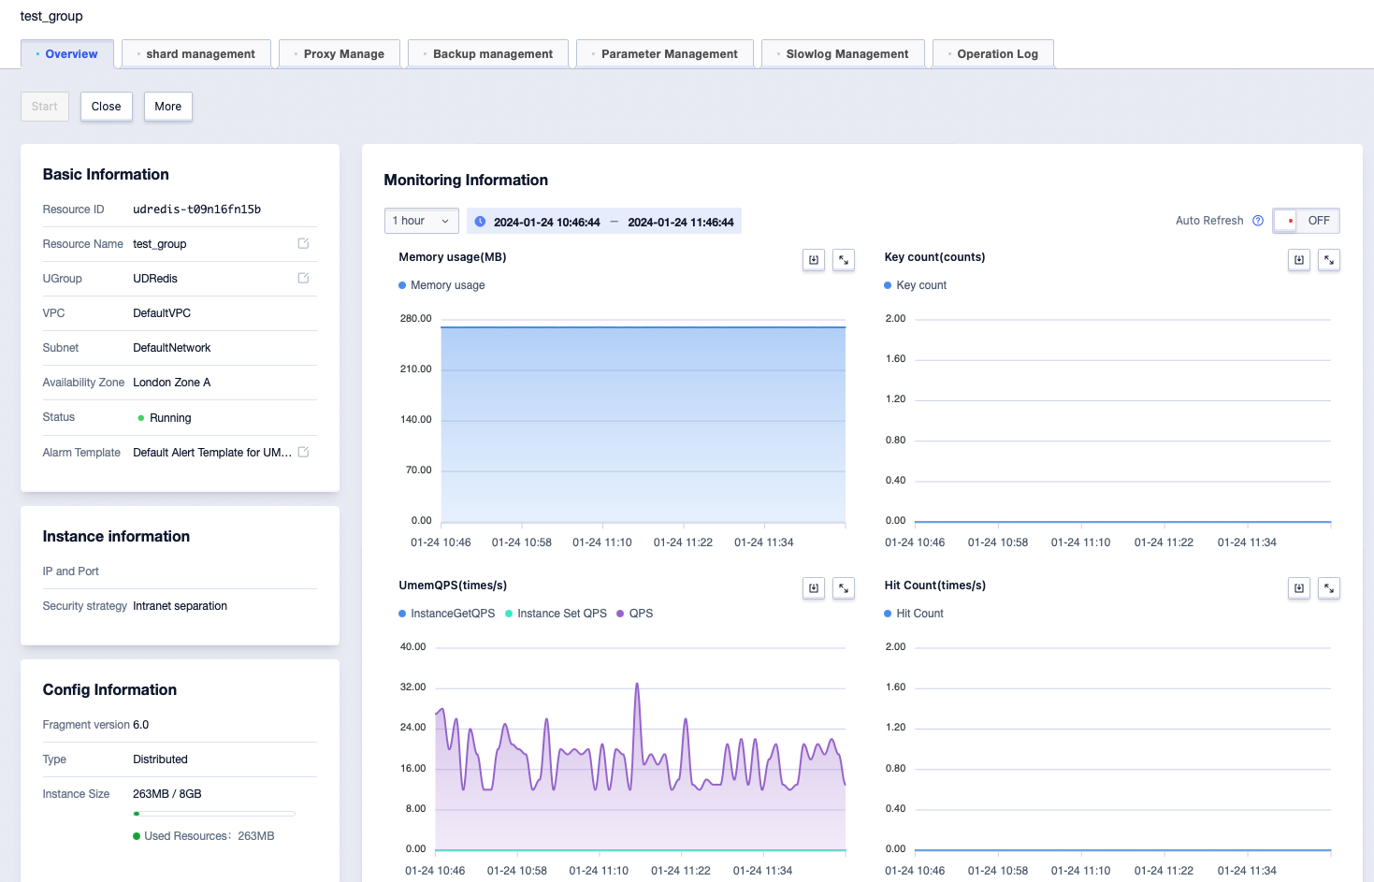Expand the UmemQPS chart fullscreen

point(844,588)
